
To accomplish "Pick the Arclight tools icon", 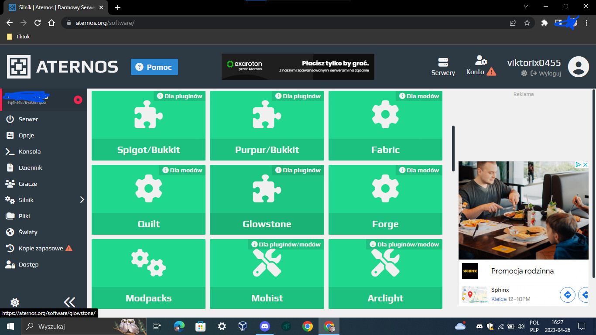I will (385, 263).
